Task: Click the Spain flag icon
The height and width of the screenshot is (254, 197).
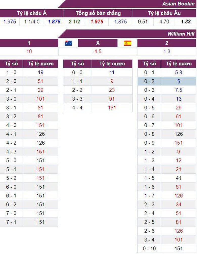Action: click(128, 43)
